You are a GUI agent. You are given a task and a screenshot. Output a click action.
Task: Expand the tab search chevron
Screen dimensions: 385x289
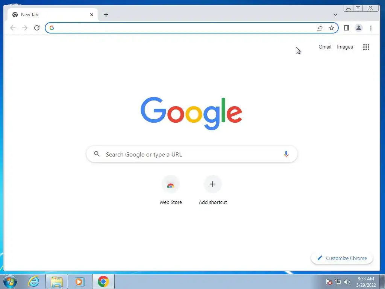335,15
